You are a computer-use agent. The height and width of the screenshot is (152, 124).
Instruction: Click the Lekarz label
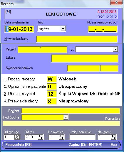tap(11, 58)
